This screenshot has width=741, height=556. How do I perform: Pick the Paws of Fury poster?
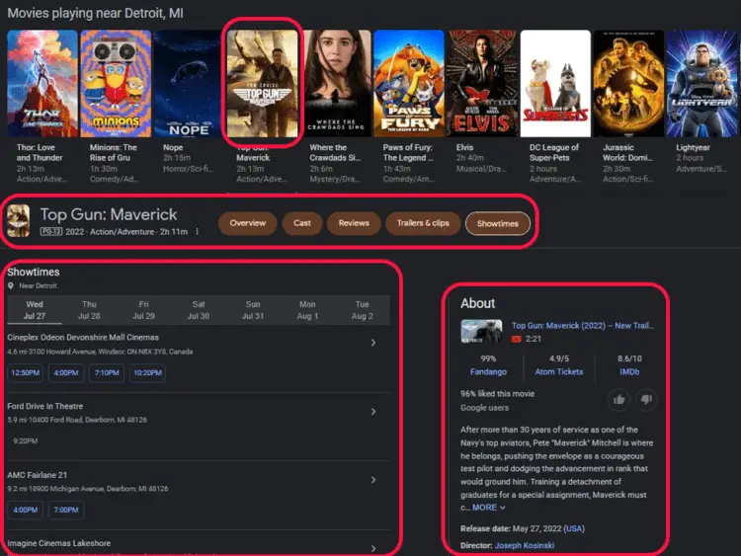click(409, 84)
